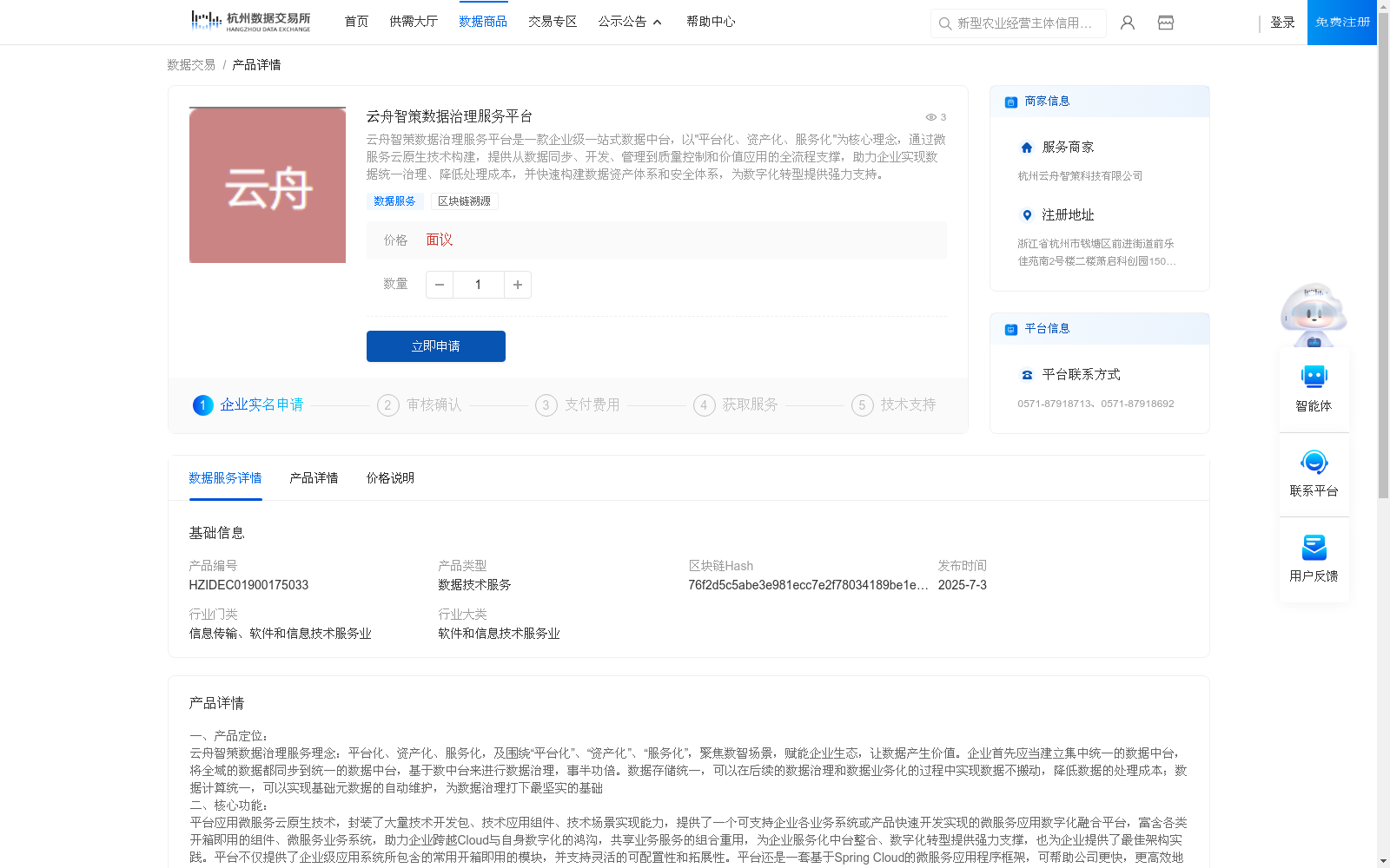The image size is (1390, 868).
Task: Click step 1 企业实名申请
Action: tap(248, 405)
